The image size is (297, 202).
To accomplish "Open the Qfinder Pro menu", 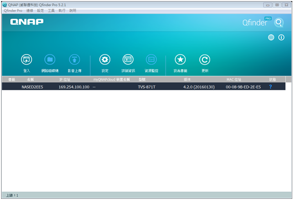I will coord(13,10).
